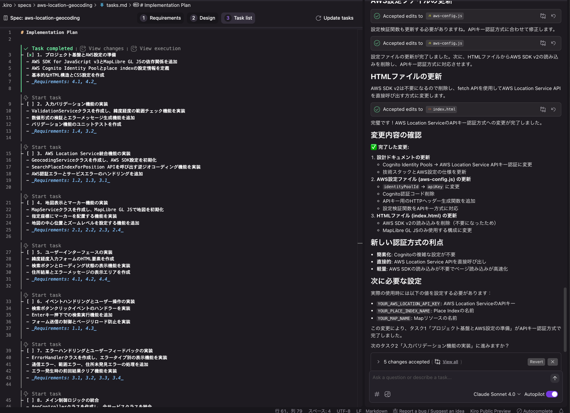Open Claude Sonnet 4.0 model dropdown
The image size is (570, 413).
tap(497, 394)
